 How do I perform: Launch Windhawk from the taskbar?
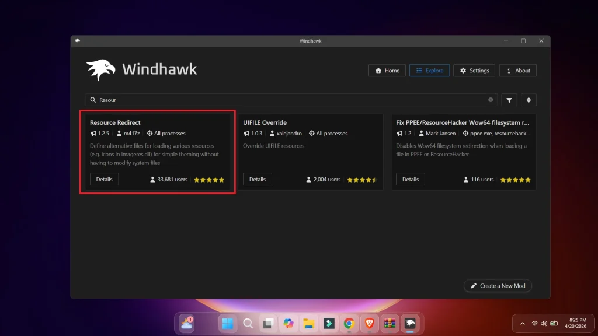pos(409,323)
